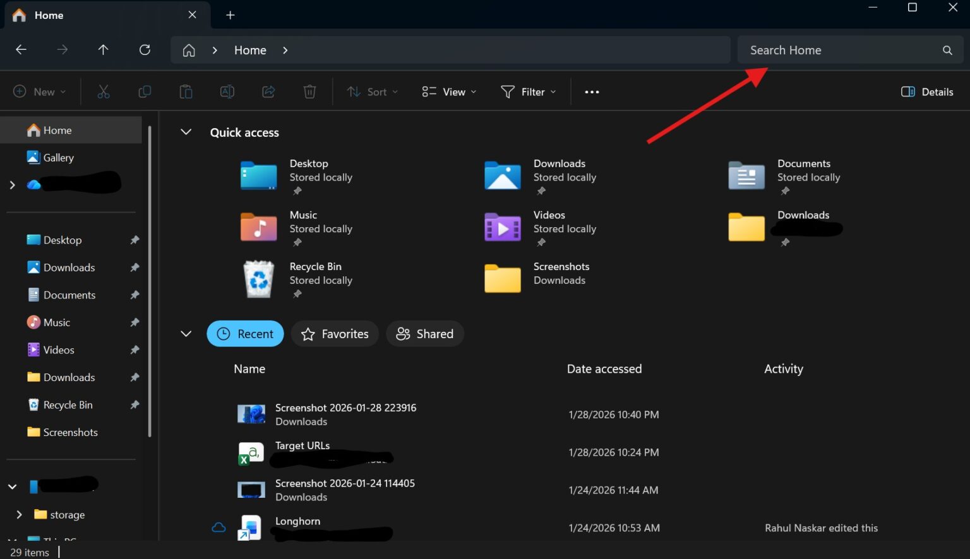Viewport: 970px width, 559px height.
Task: Open Desktop folder in Quick access
Action: tap(297, 176)
